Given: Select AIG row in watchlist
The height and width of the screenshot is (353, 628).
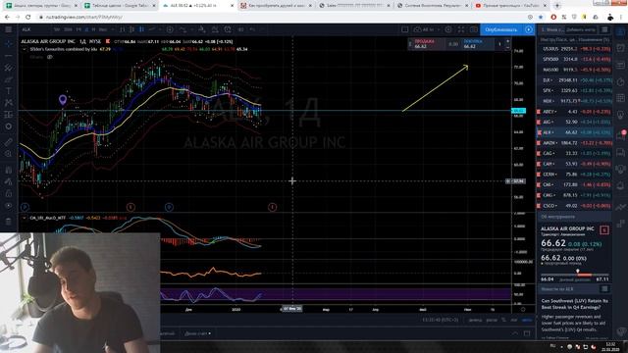Looking at the screenshot, I should [x=574, y=122].
